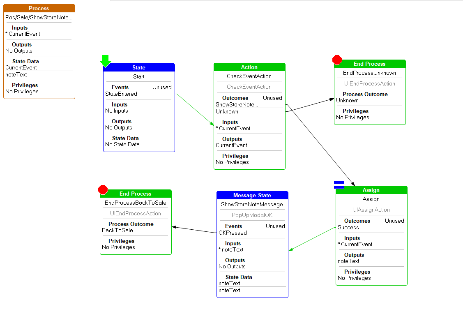Select the ShowStoreNote... outcome
463x323 pixels.
point(237,104)
